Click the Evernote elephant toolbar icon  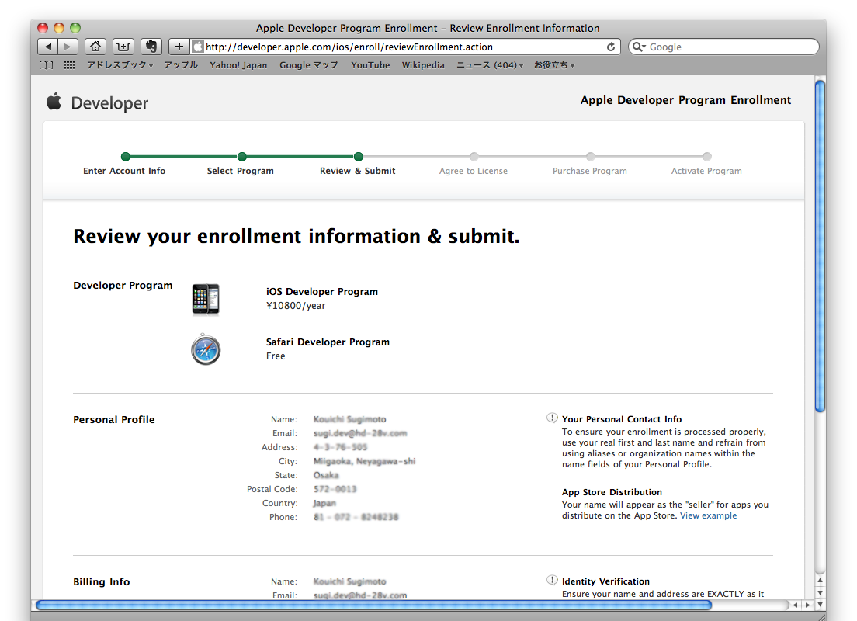151,47
